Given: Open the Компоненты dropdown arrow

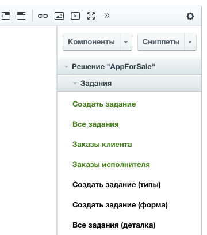Looking at the screenshot, I should tap(126, 42).
